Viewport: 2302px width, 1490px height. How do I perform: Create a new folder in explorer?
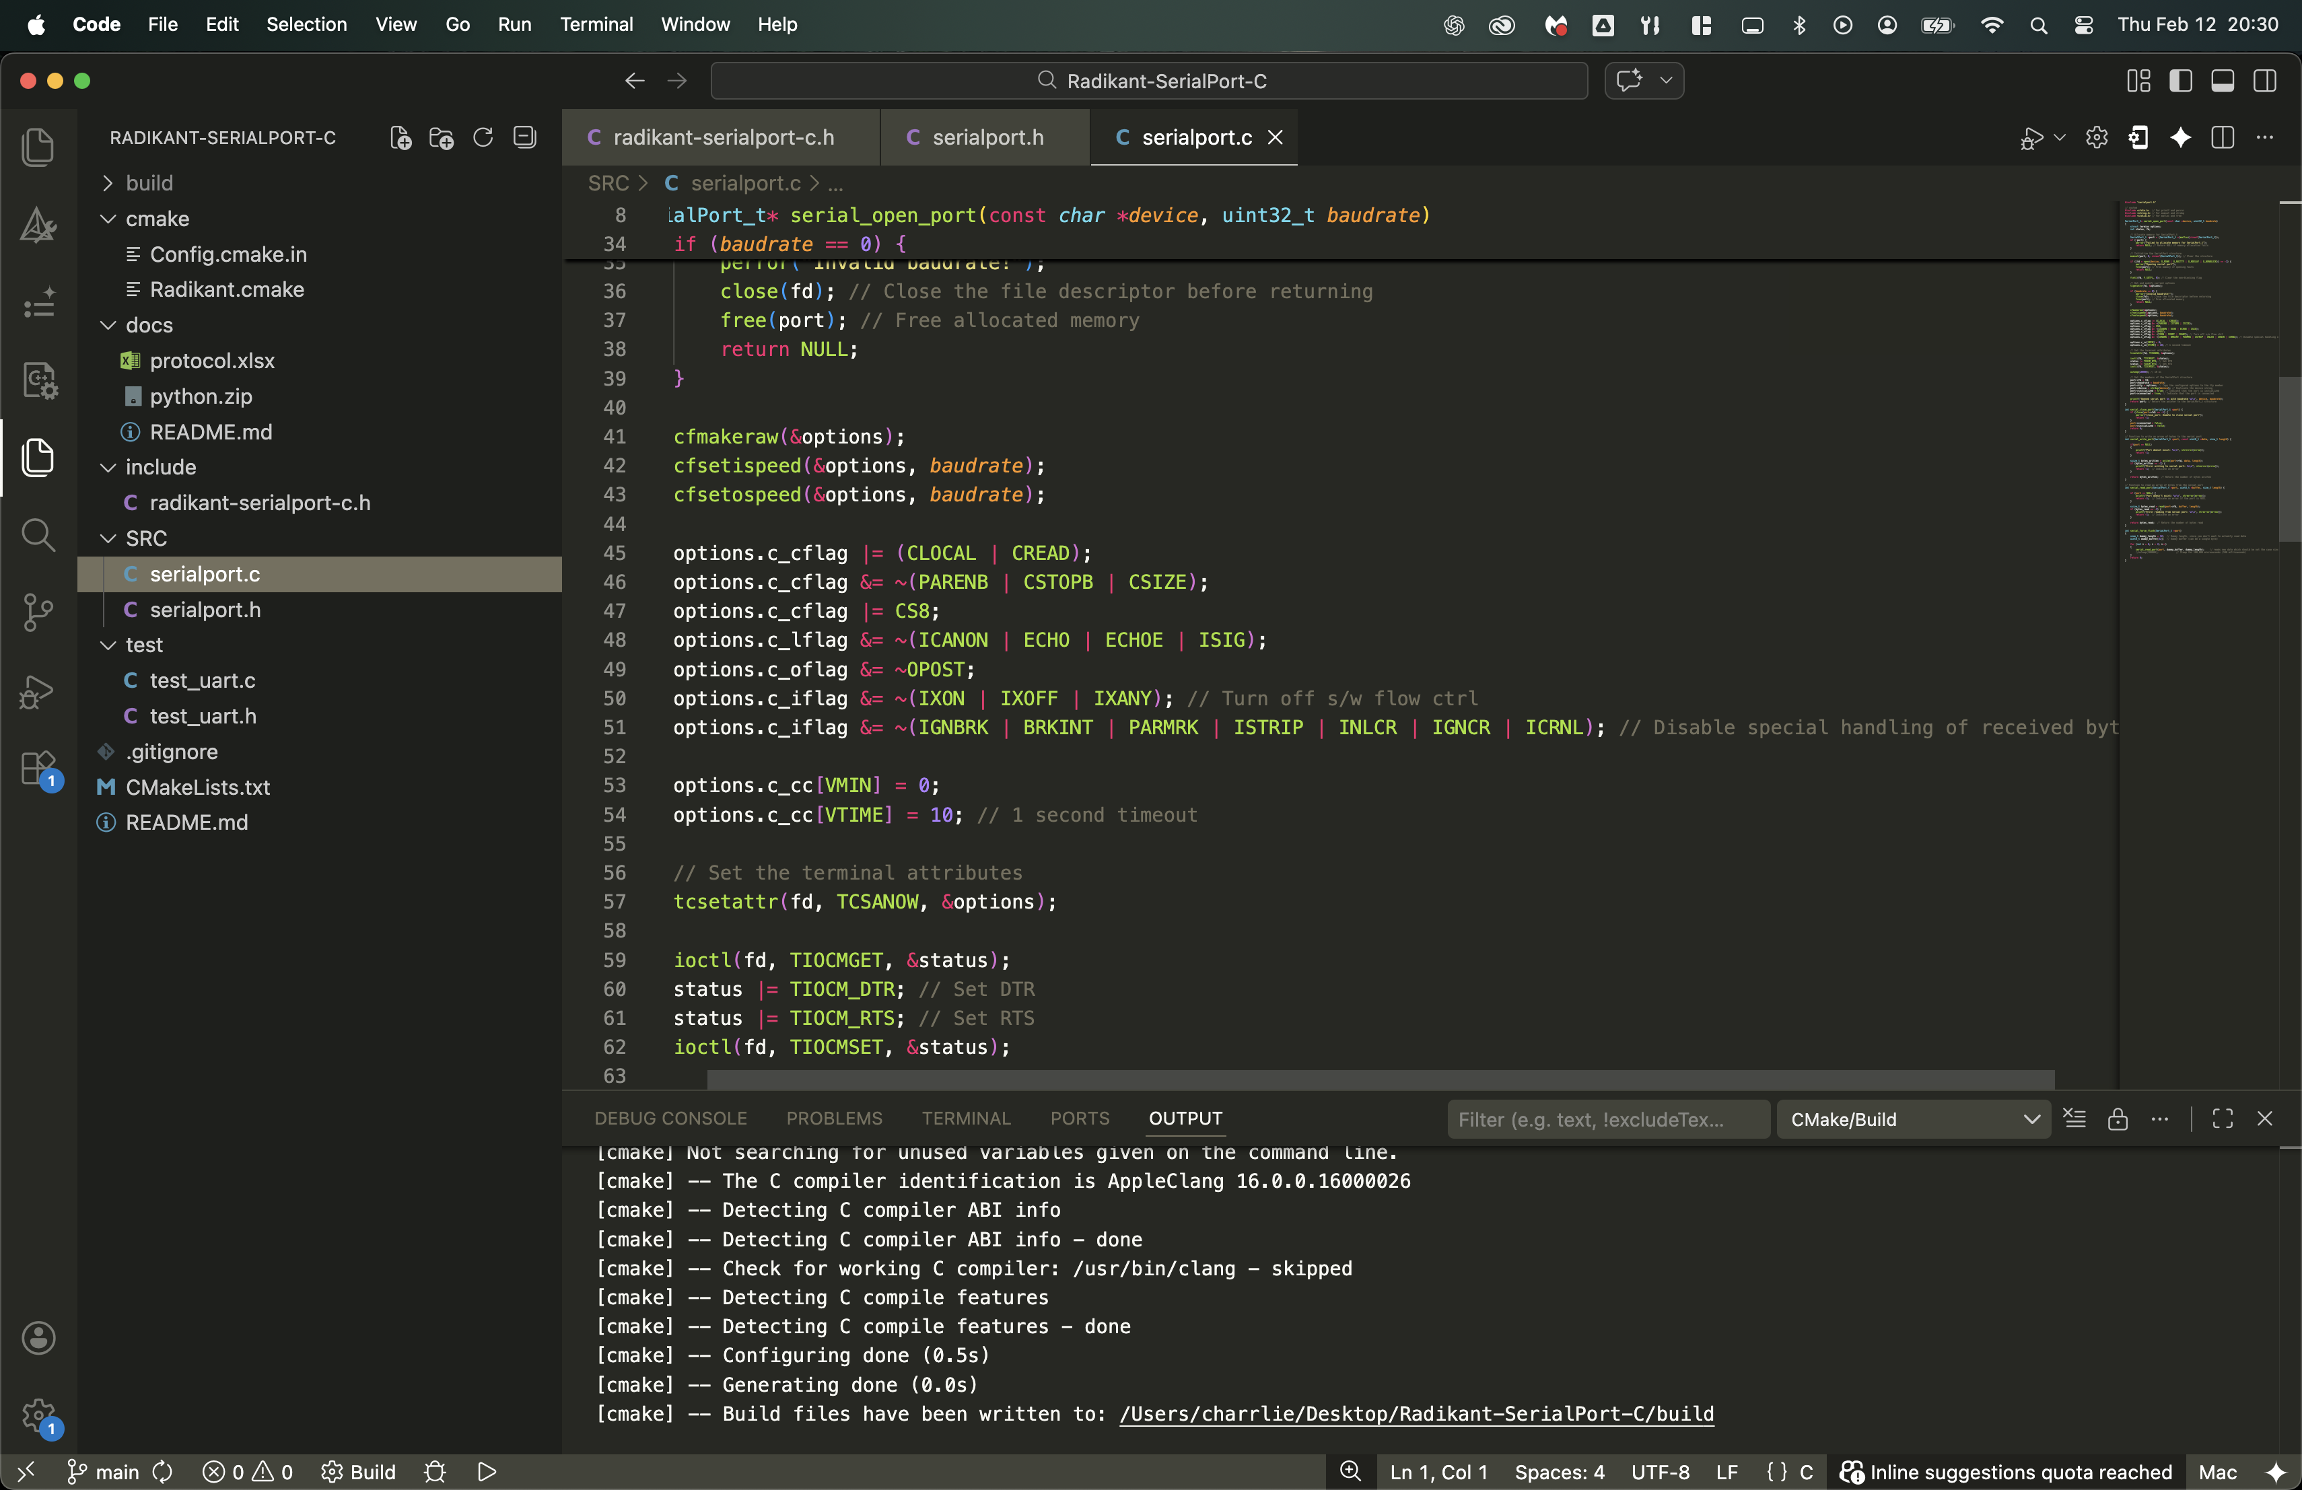tap(441, 138)
